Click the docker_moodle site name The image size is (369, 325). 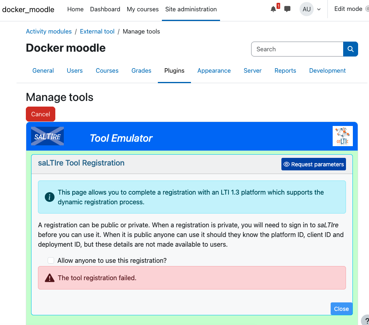[28, 9]
